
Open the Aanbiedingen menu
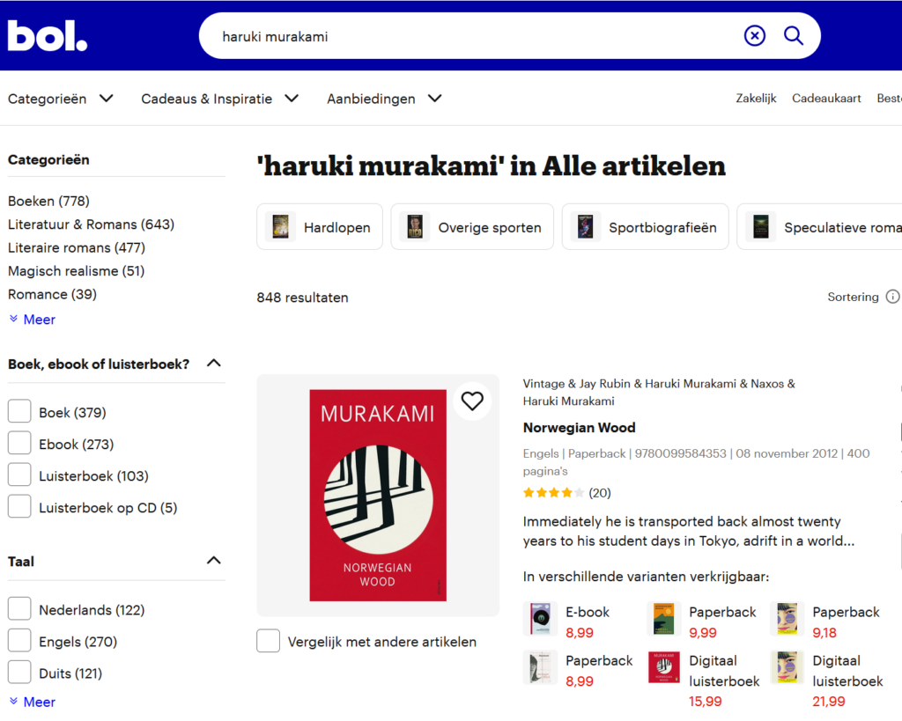point(384,99)
